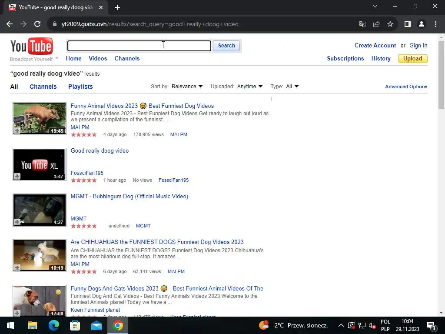Open Uploaded Anytime dropdown
Image resolution: width=445 pixels, height=334 pixels.
(250, 87)
